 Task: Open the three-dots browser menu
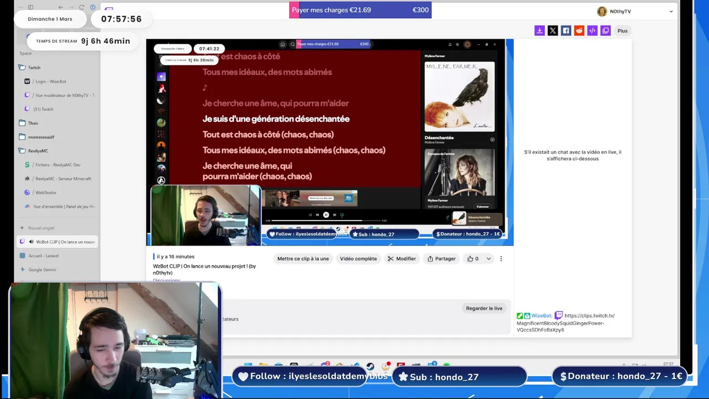[20, 7]
